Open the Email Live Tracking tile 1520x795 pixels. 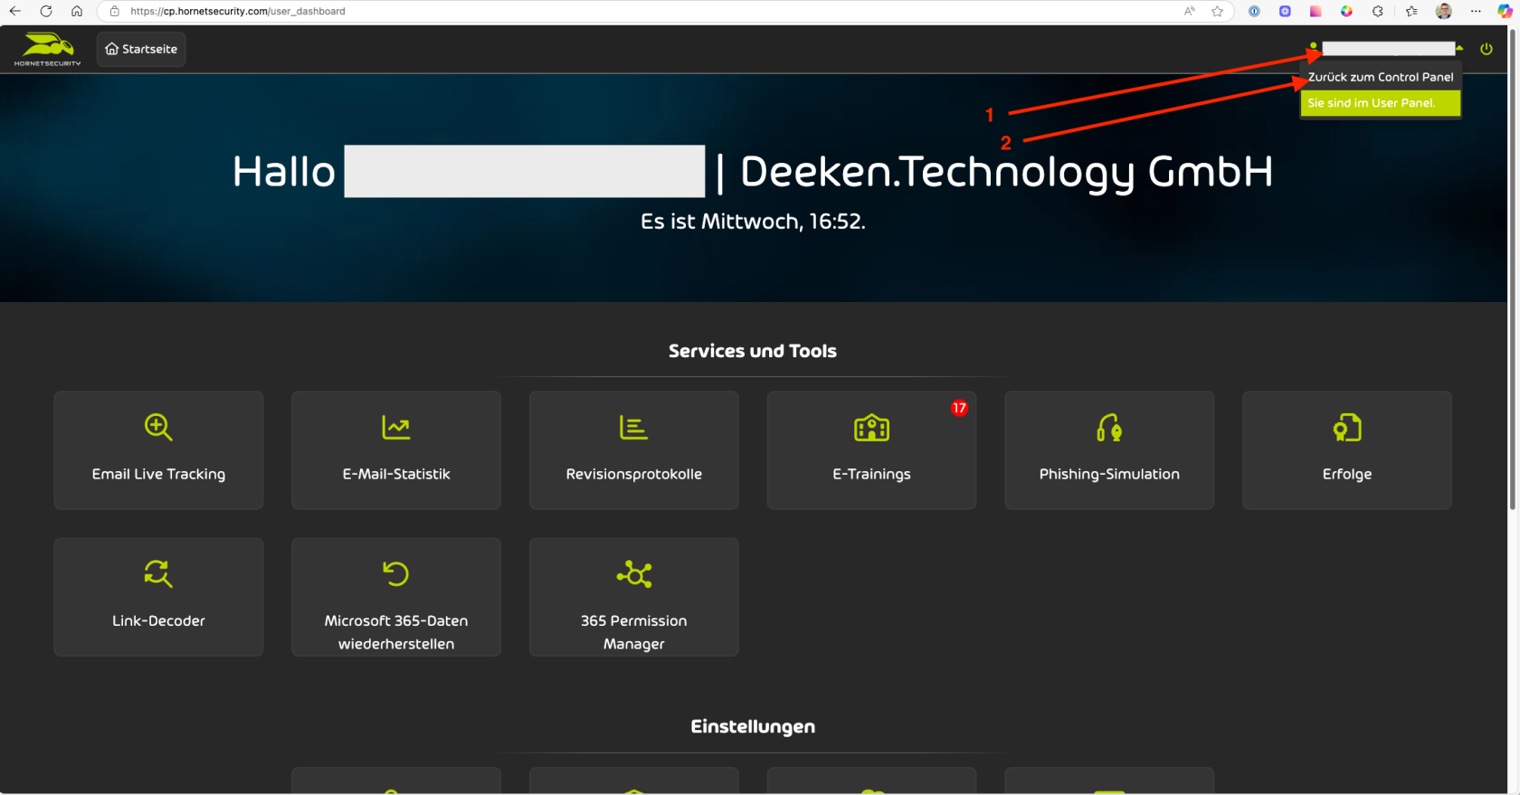coord(158,450)
